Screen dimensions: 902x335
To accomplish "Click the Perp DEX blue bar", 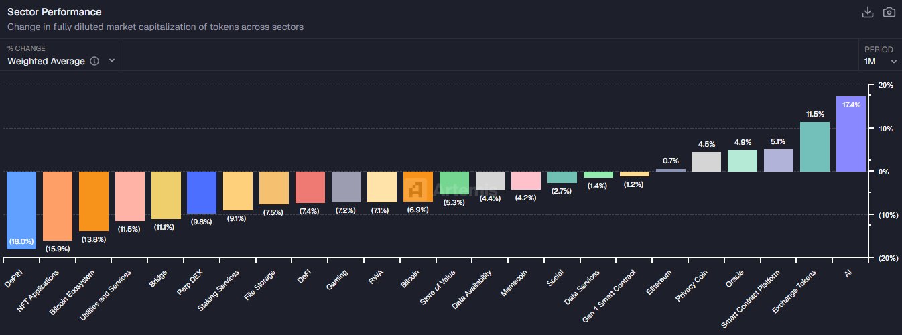I will click(x=202, y=192).
